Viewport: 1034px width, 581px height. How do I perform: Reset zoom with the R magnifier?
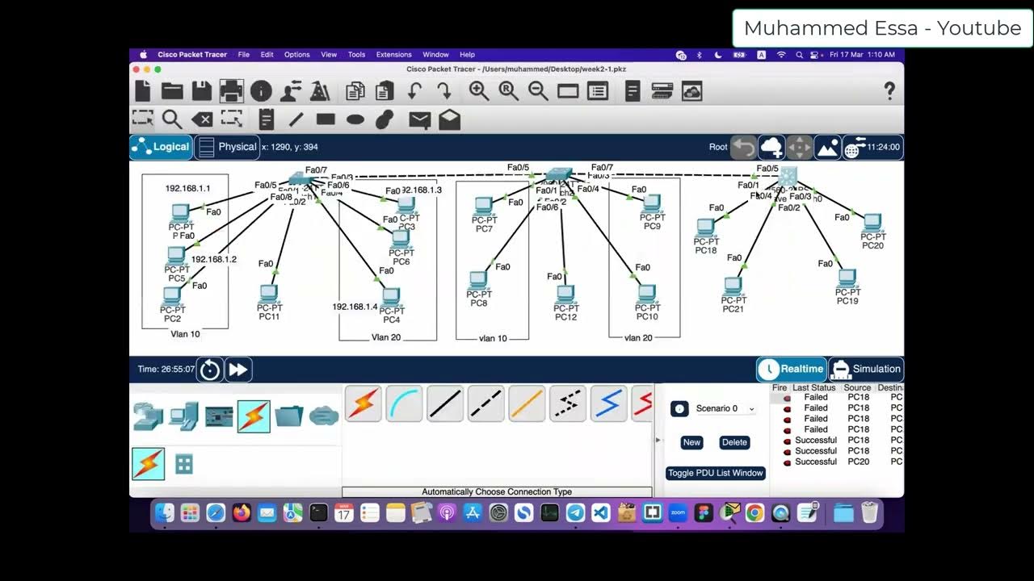[x=509, y=90]
